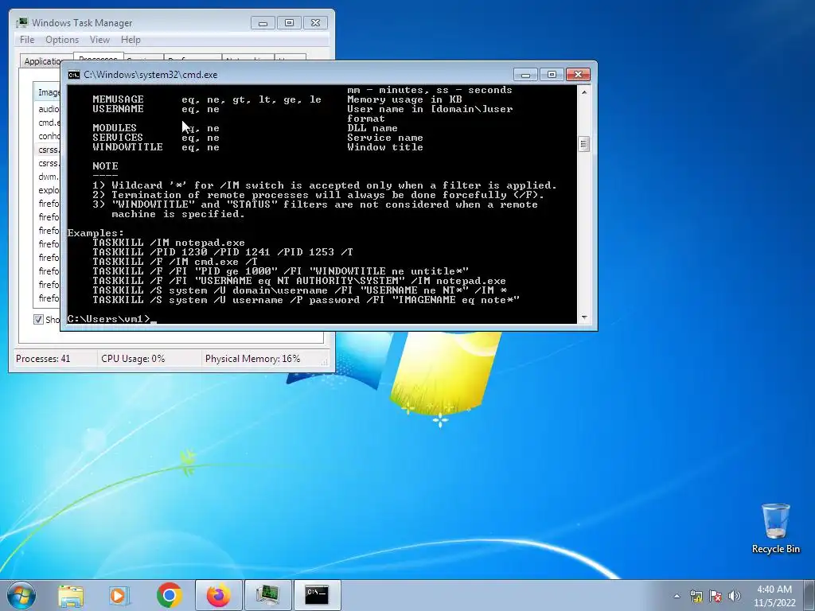The height and width of the screenshot is (611, 815).
Task: Click scroll up arrow in cmd window
Action: [x=583, y=92]
